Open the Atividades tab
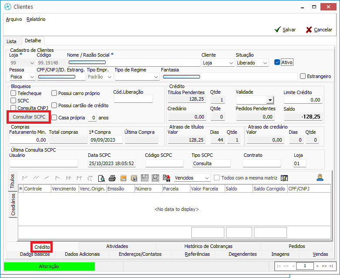Viewport: 340px width, 278px height. coord(117,246)
